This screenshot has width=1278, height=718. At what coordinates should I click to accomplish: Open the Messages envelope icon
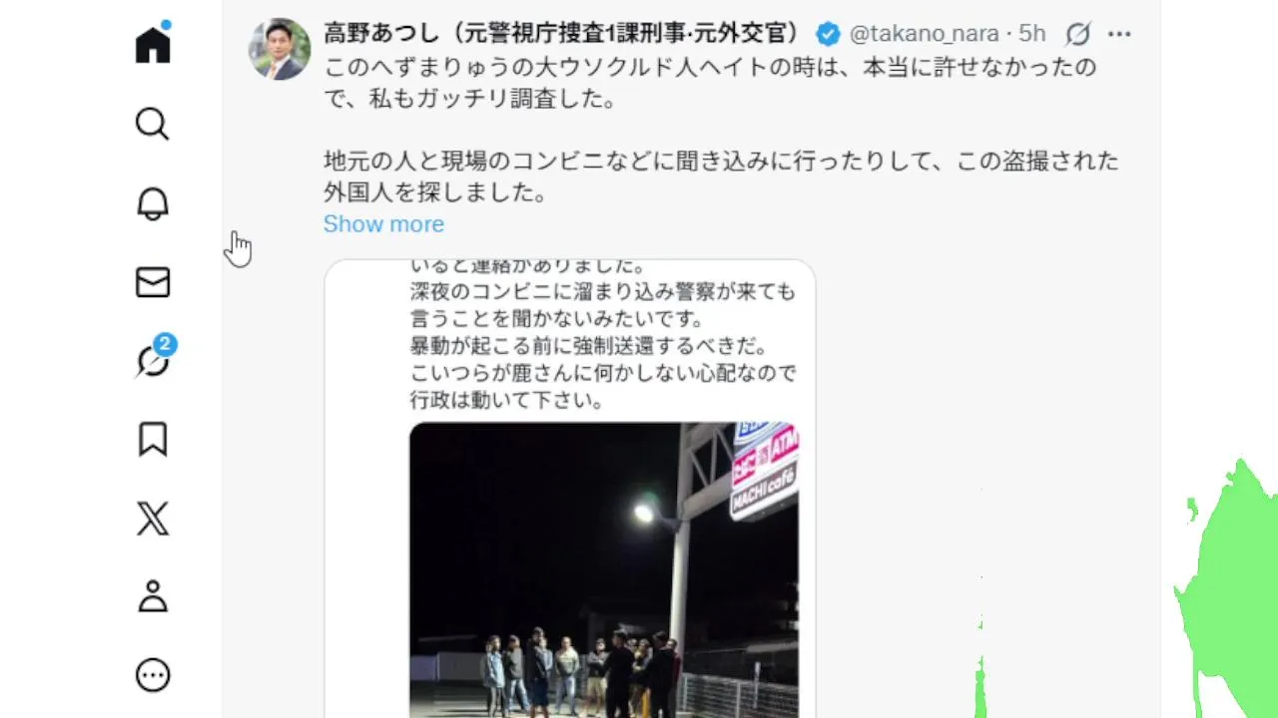[x=153, y=282]
